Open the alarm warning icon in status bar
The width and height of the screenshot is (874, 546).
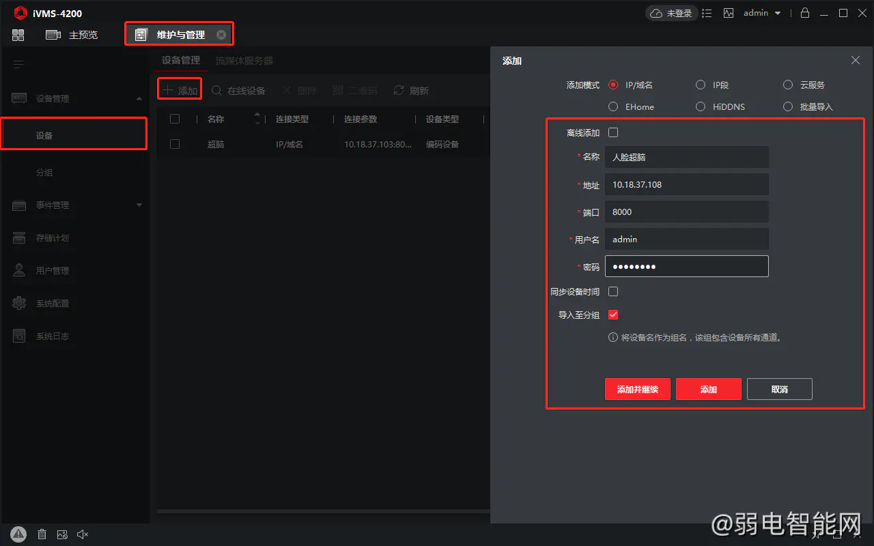(18, 534)
